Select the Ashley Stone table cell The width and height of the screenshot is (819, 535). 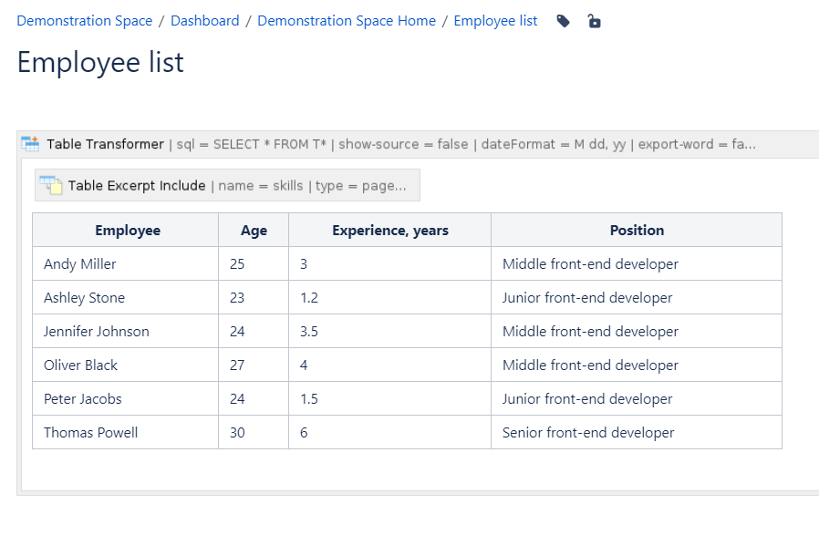[x=84, y=298]
